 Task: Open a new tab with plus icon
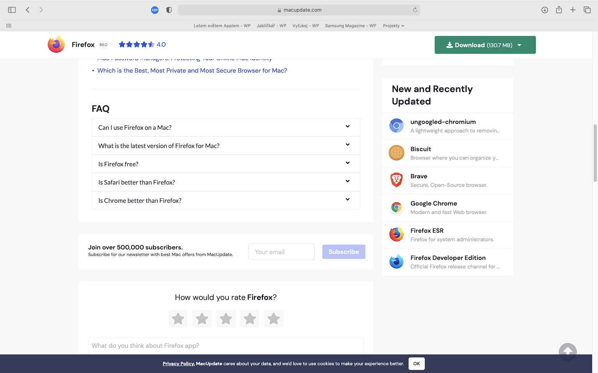coord(573,10)
